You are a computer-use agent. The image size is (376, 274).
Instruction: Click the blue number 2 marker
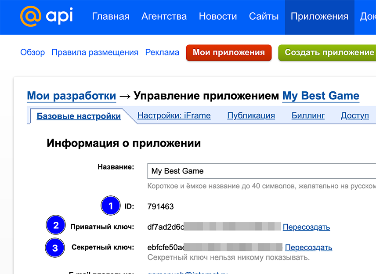click(56, 226)
